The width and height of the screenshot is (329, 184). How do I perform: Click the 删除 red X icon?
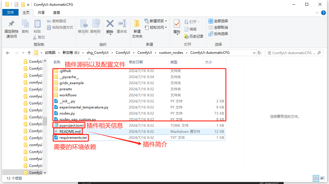click(110, 24)
